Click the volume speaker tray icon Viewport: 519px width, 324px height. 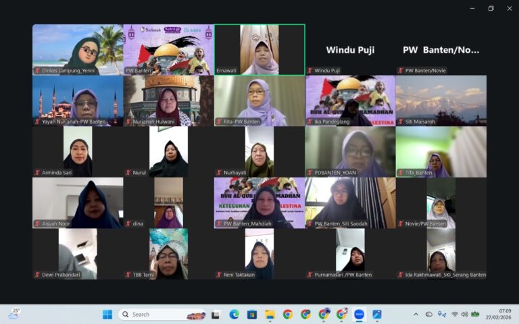click(x=464, y=315)
